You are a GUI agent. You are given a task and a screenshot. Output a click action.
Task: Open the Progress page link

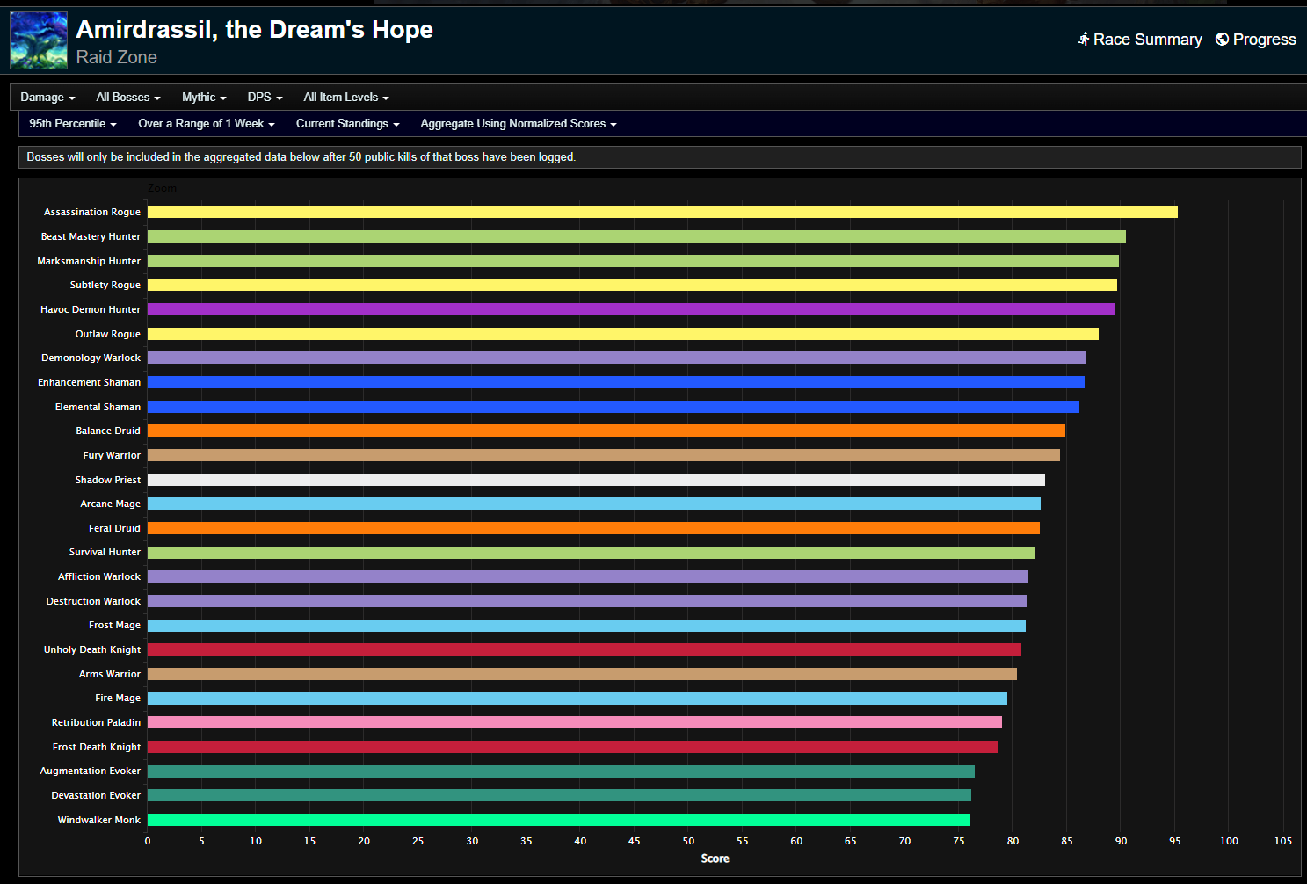tap(1255, 40)
